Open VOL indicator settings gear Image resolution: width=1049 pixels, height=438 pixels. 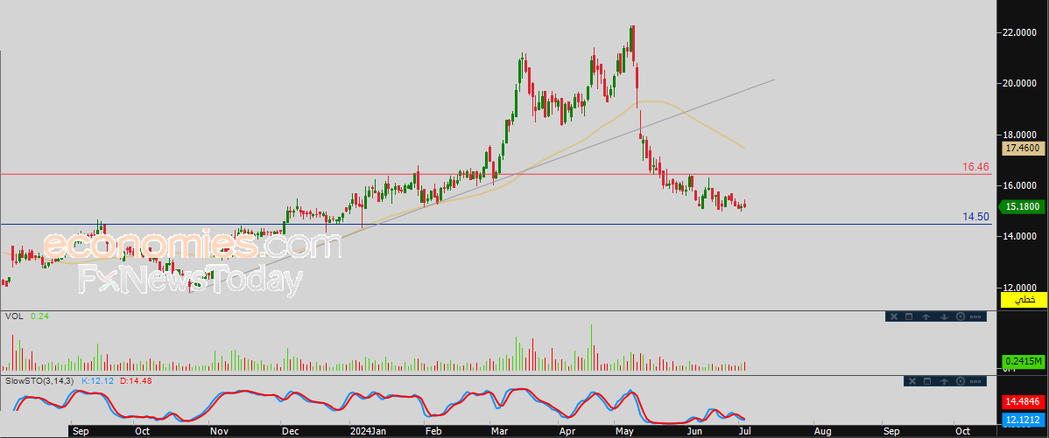tap(961, 316)
